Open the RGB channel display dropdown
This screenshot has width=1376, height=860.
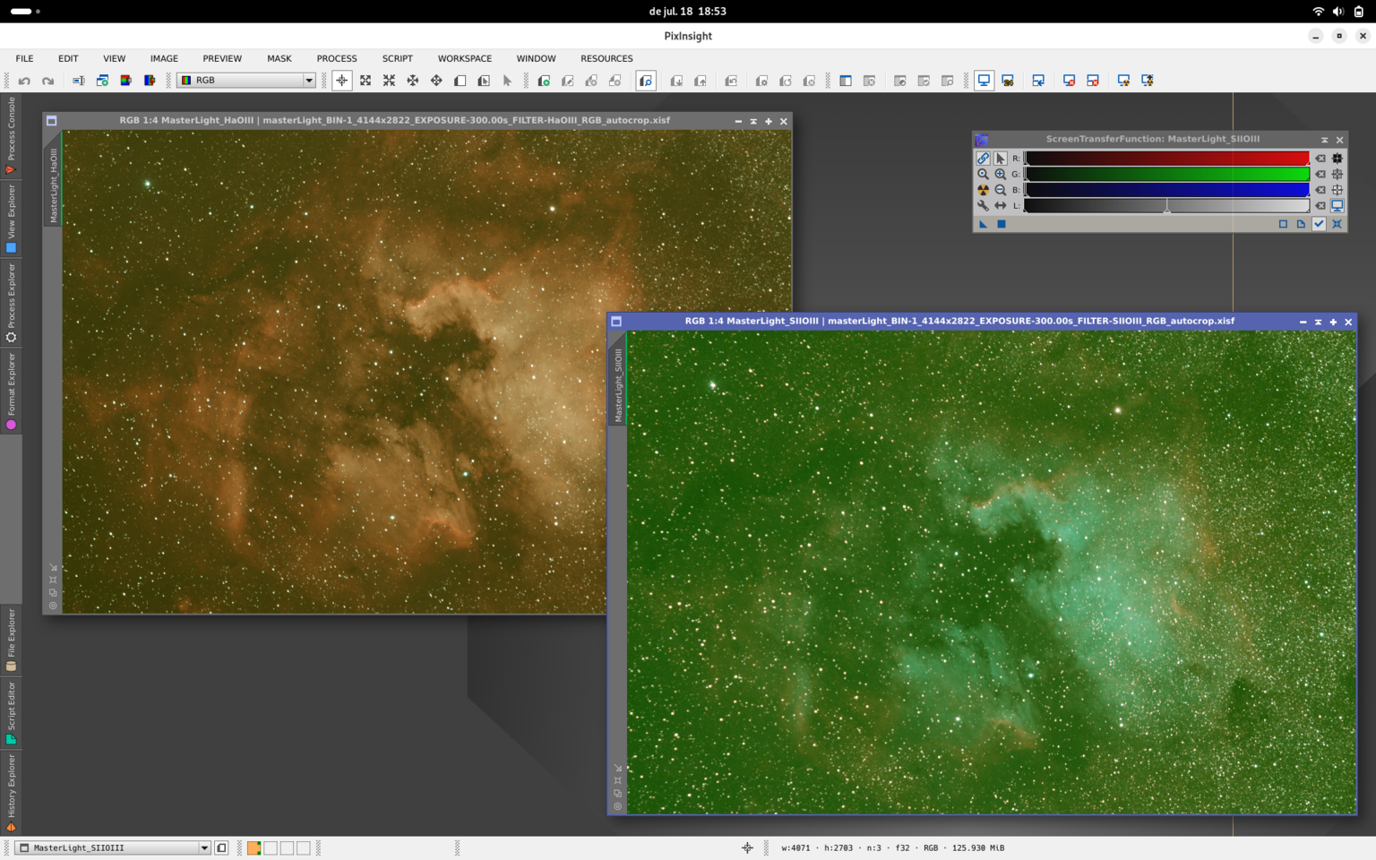point(246,81)
